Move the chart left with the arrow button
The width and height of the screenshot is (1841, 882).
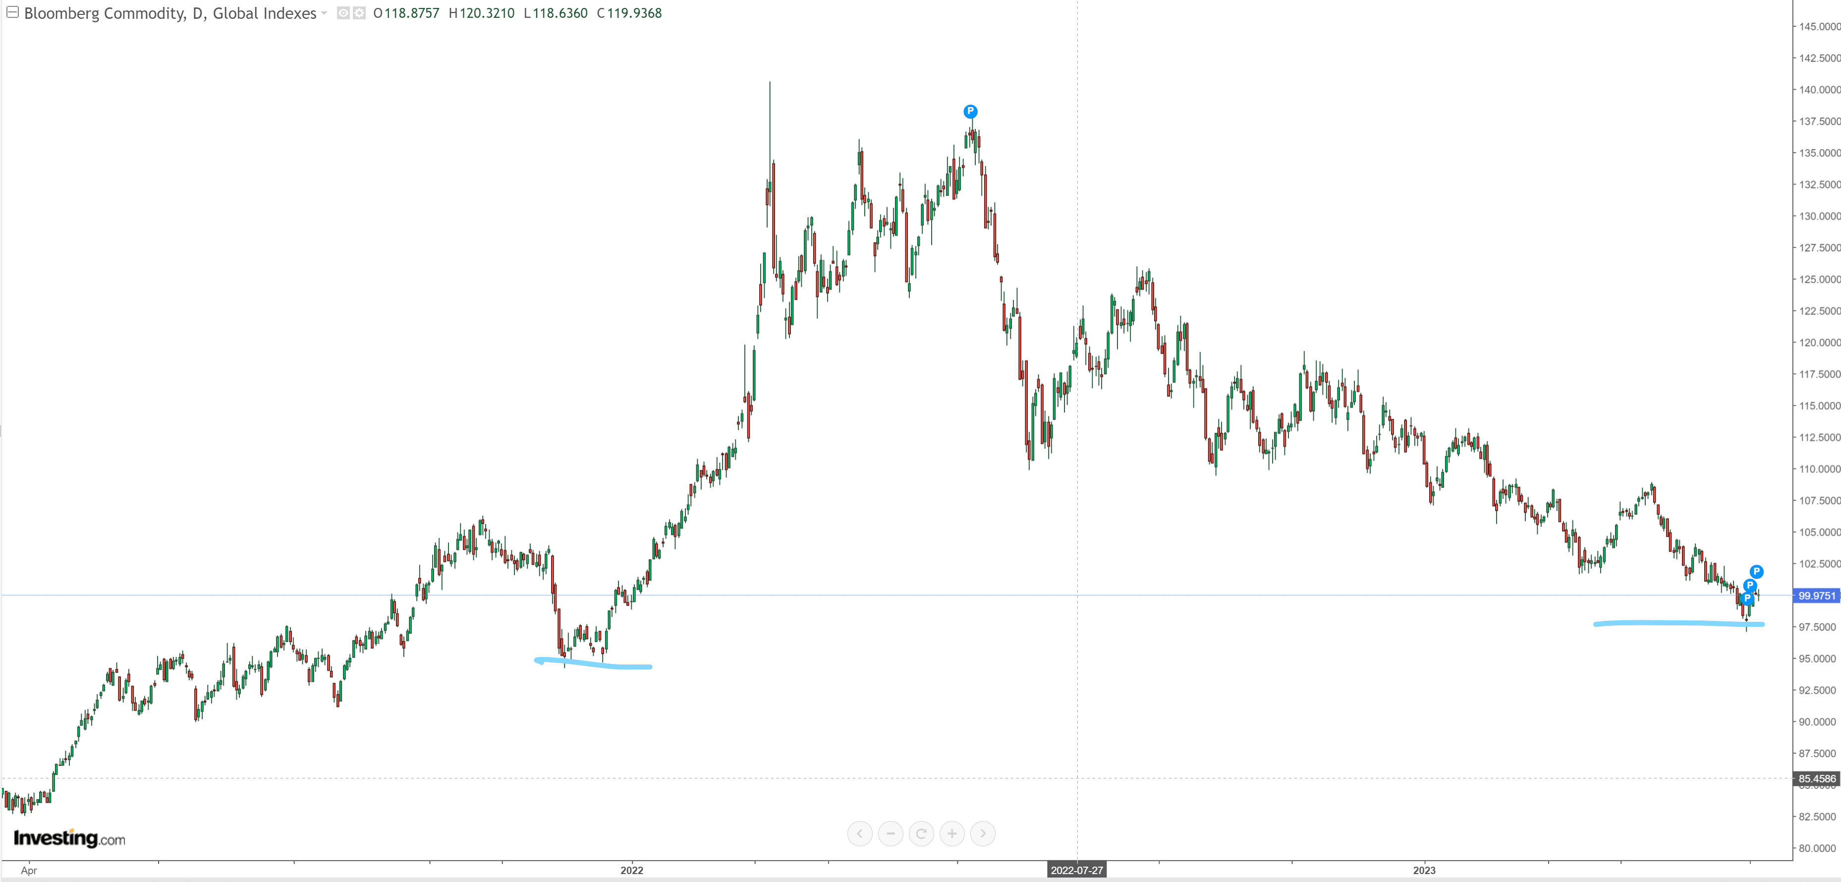tap(860, 833)
